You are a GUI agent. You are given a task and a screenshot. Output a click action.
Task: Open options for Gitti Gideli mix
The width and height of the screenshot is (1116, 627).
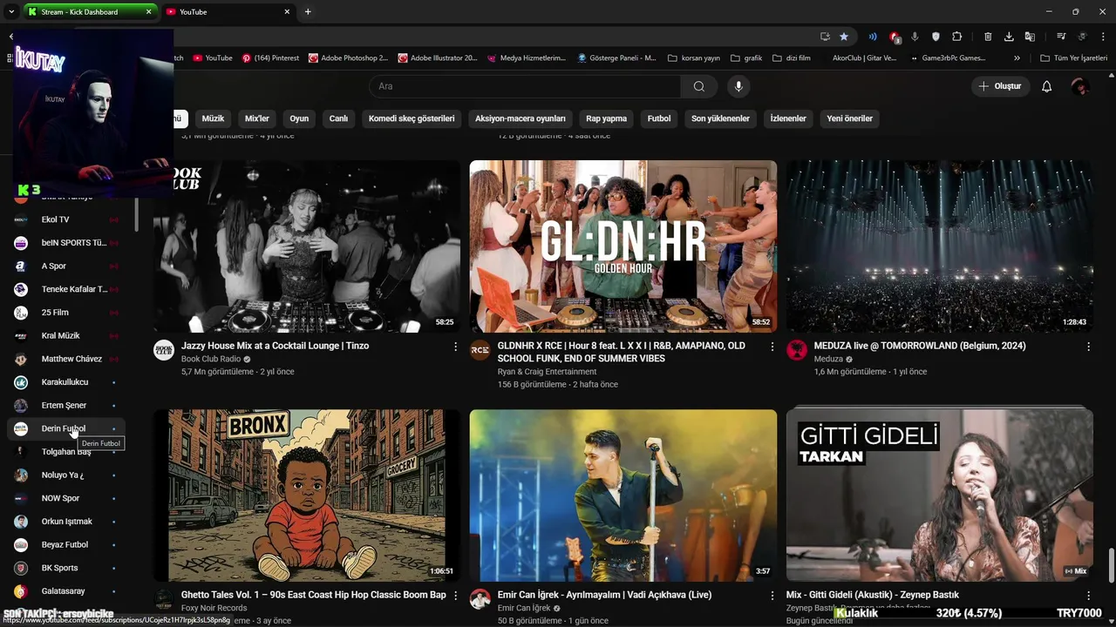(1088, 596)
